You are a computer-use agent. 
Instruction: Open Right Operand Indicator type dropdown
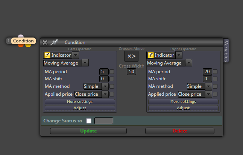179,55
